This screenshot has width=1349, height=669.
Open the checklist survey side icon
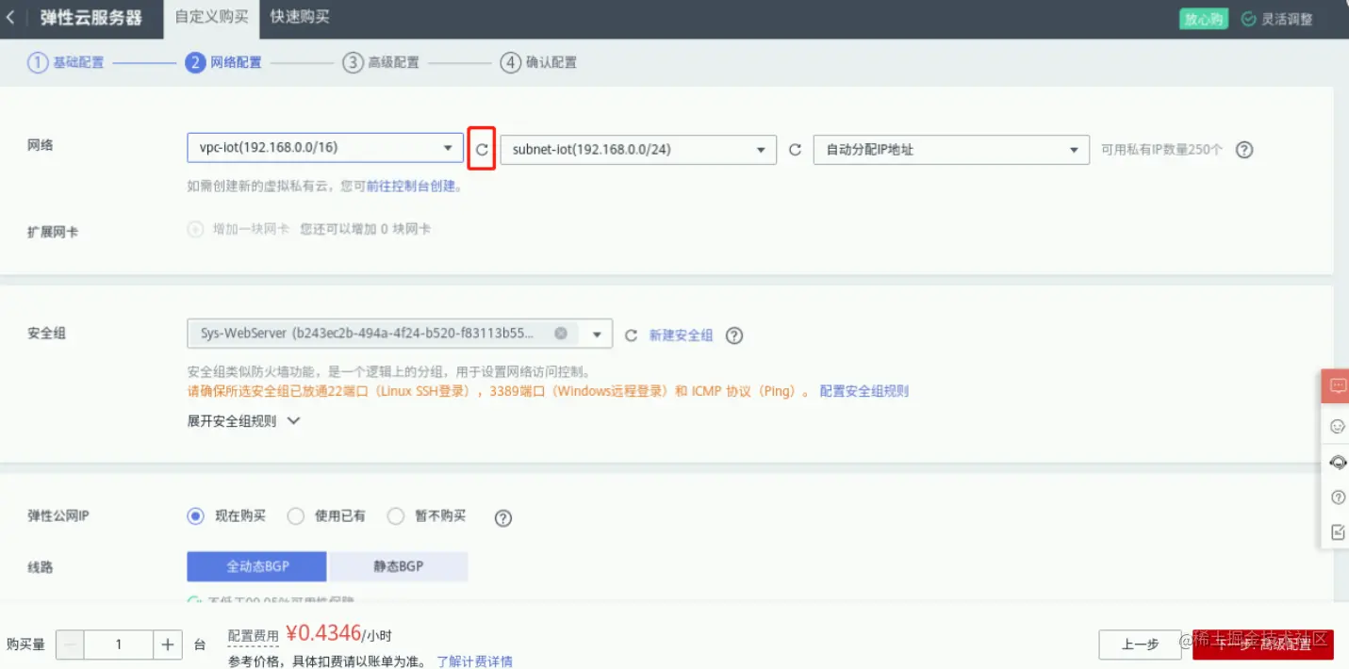(1338, 532)
